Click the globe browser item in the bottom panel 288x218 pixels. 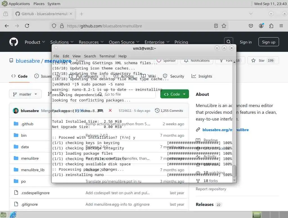click(x=13, y=215)
